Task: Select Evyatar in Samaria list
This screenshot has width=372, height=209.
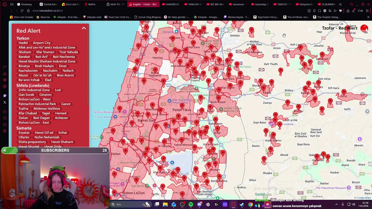Action: [x=24, y=132]
